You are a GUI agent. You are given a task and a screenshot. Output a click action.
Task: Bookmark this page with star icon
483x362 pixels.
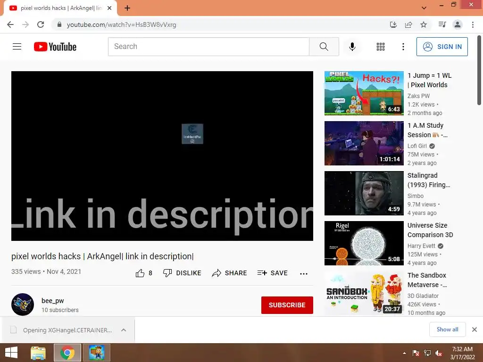(424, 25)
